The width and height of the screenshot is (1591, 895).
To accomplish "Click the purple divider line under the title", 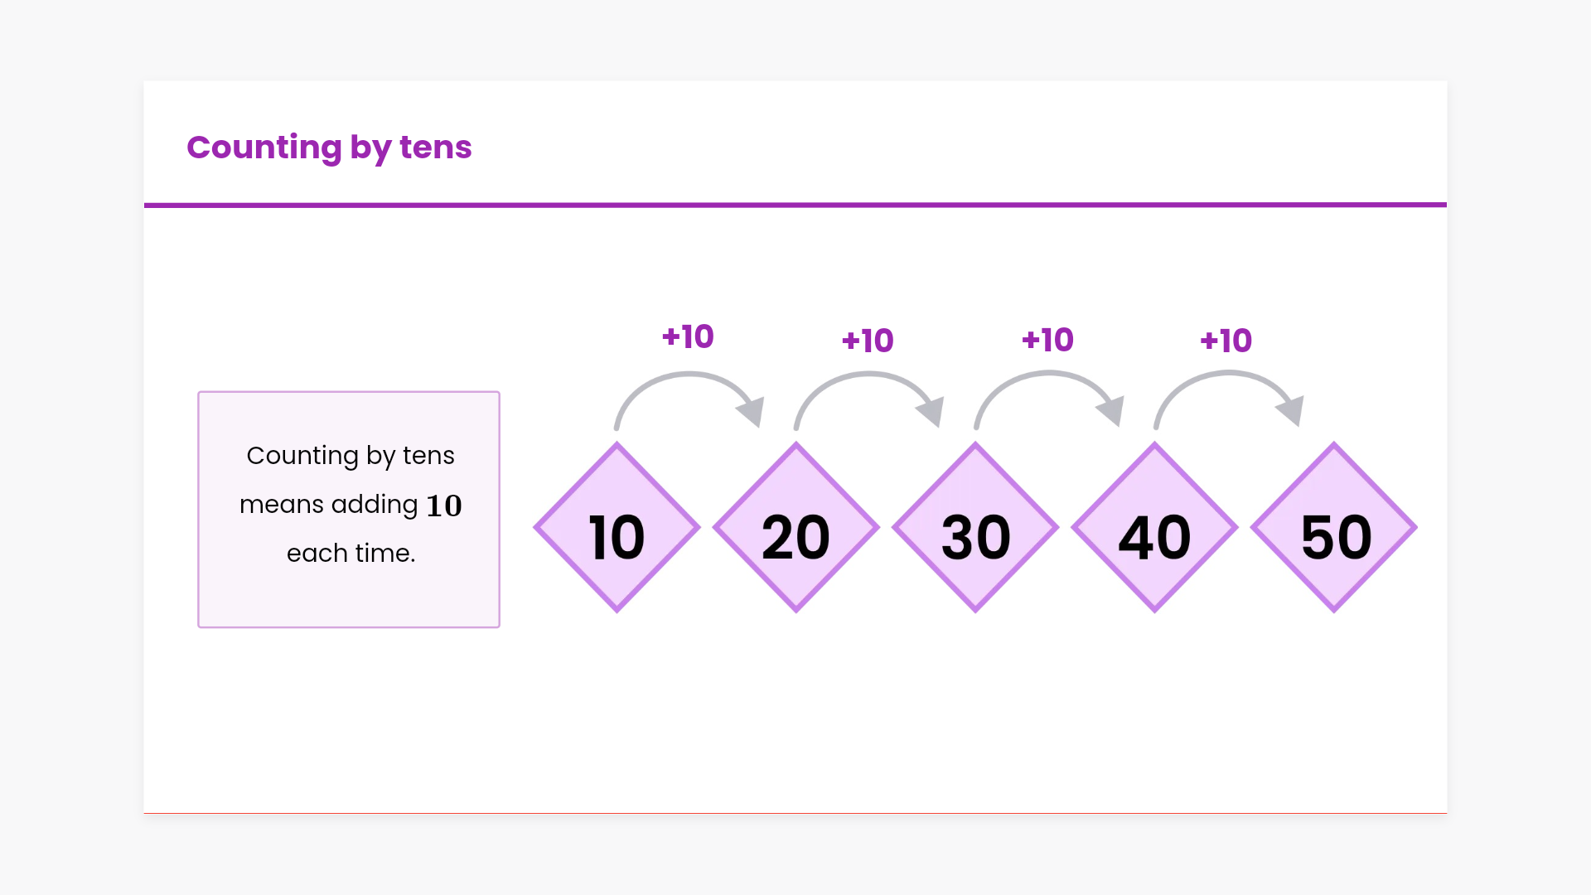I will [x=795, y=205].
